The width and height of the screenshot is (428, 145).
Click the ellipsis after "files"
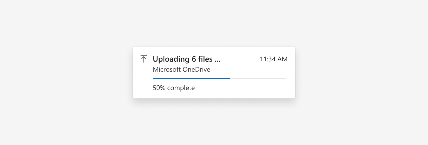click(218, 61)
